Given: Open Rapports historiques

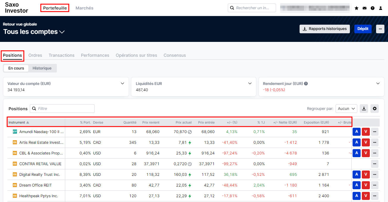Looking at the screenshot, I should pyautogui.click(x=325, y=29).
